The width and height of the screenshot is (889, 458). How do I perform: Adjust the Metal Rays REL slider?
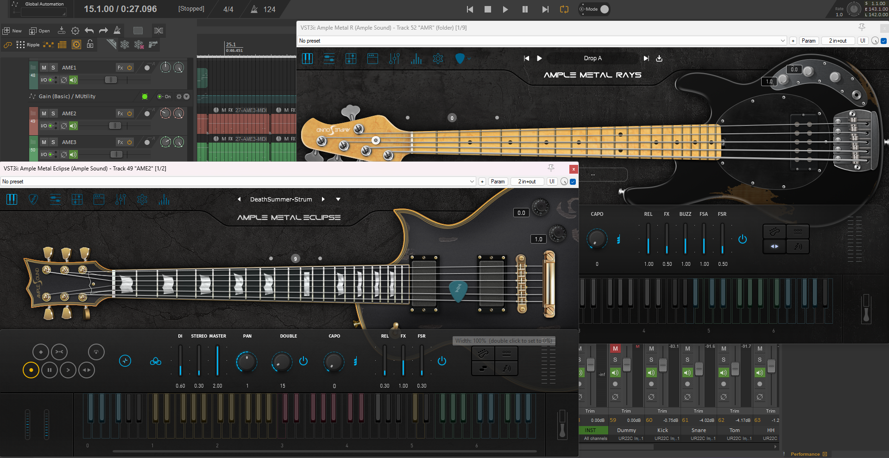click(648, 238)
